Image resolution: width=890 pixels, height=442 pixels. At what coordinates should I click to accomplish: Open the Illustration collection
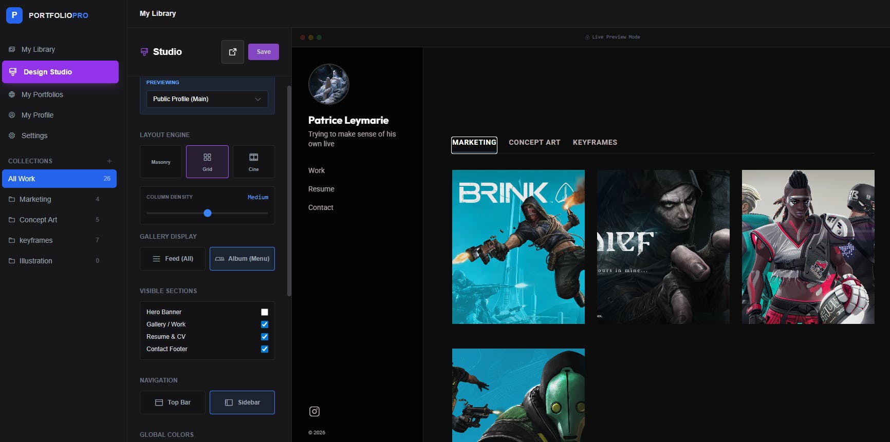(x=59, y=261)
